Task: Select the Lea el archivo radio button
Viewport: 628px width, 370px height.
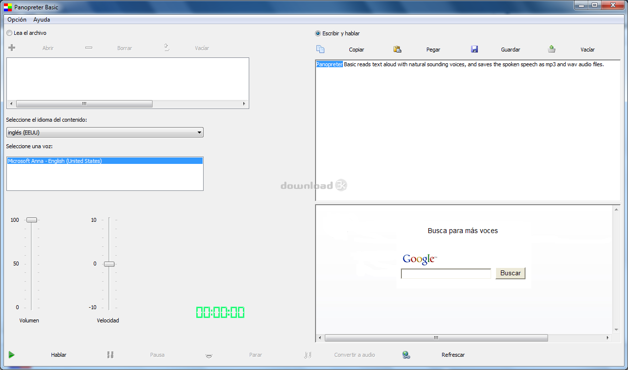Action: pyautogui.click(x=9, y=33)
